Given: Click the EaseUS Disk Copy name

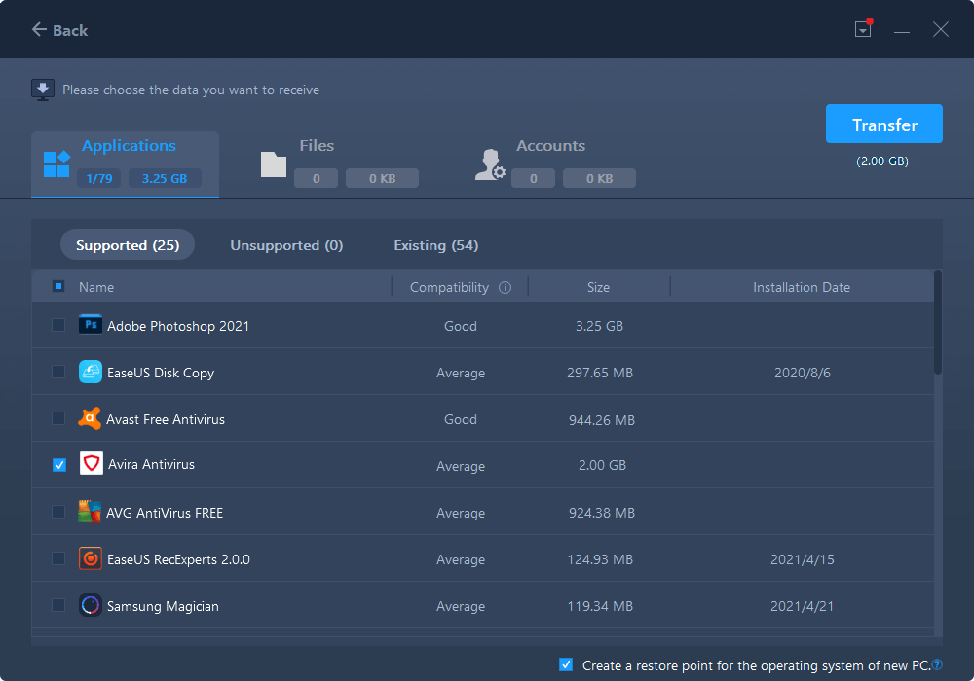Looking at the screenshot, I should (x=161, y=373).
